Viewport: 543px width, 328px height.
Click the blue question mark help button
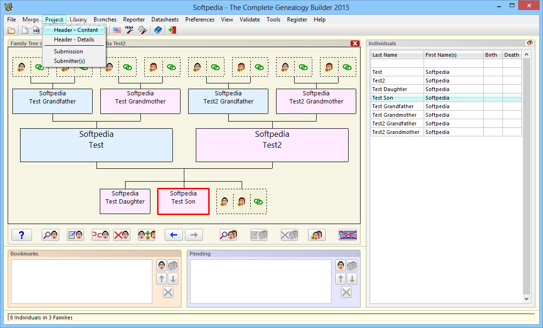(21, 235)
